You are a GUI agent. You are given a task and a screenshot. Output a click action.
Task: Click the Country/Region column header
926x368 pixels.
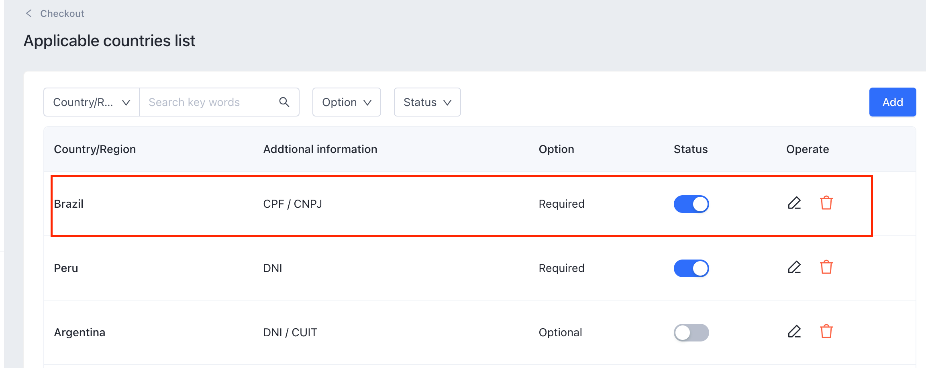95,149
